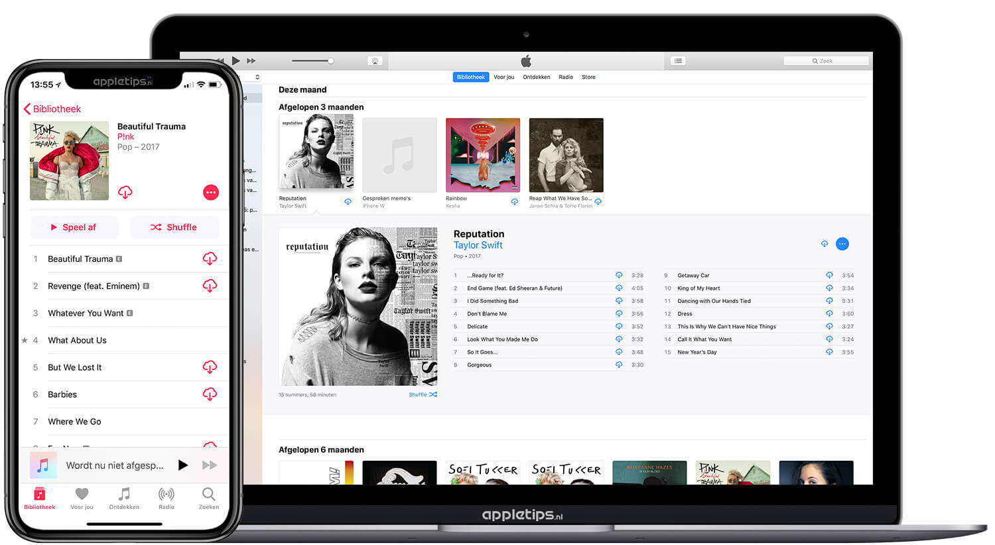Screen dimensions: 995x545
Task: Open the Rainbow album by Kesha
Action: (x=483, y=155)
